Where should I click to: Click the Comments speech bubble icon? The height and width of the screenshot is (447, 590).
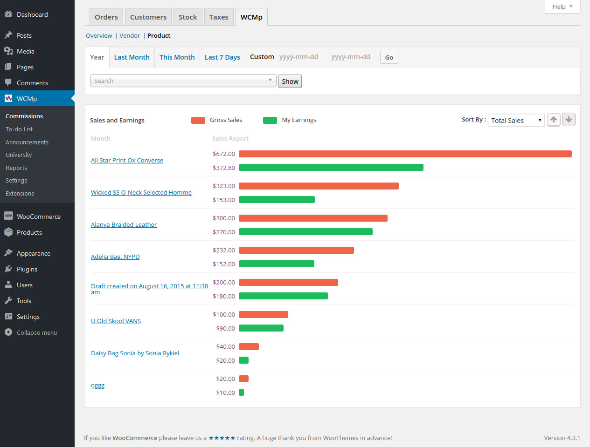point(8,83)
